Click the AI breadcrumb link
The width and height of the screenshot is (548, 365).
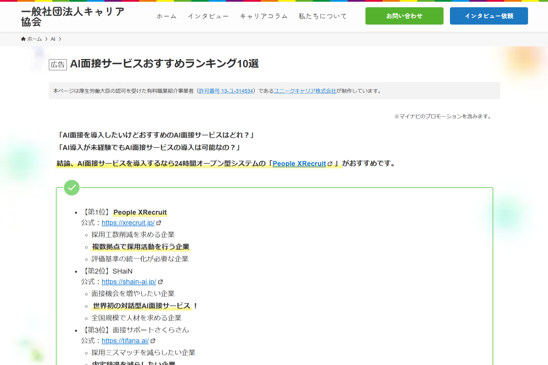[53, 39]
